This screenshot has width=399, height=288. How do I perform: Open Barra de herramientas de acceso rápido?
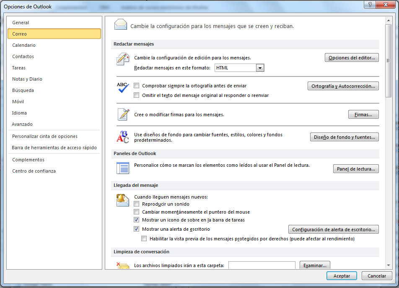[x=54, y=148]
